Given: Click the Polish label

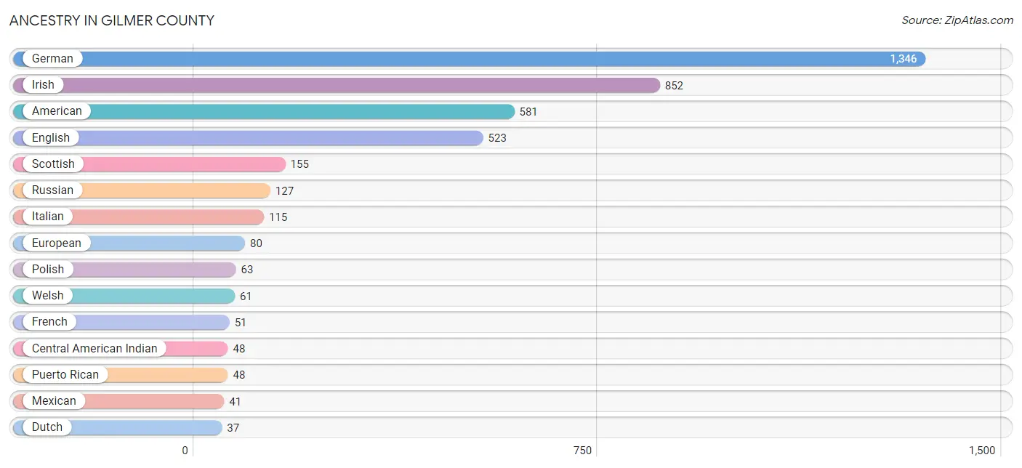Looking at the screenshot, I should tap(48, 270).
